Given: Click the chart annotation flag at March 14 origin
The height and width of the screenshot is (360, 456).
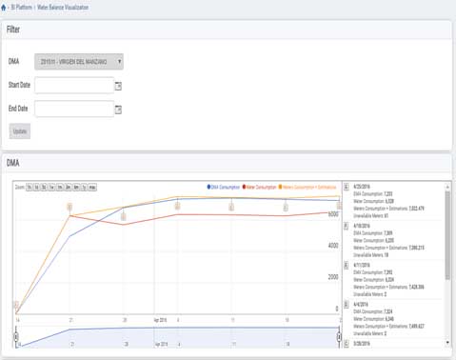Looking at the screenshot, I should coord(16,305).
